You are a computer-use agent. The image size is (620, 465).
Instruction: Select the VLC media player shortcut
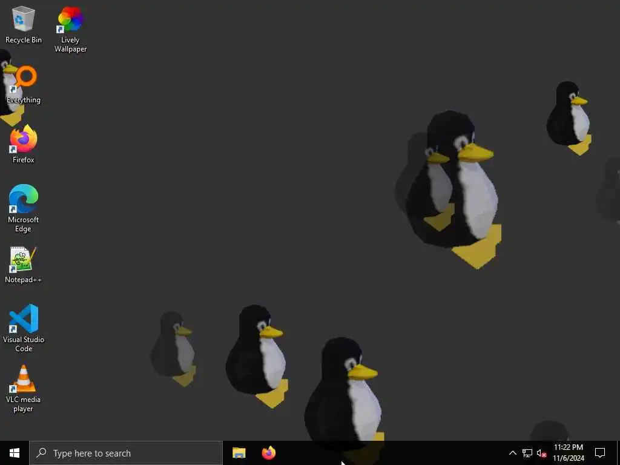[x=24, y=389]
